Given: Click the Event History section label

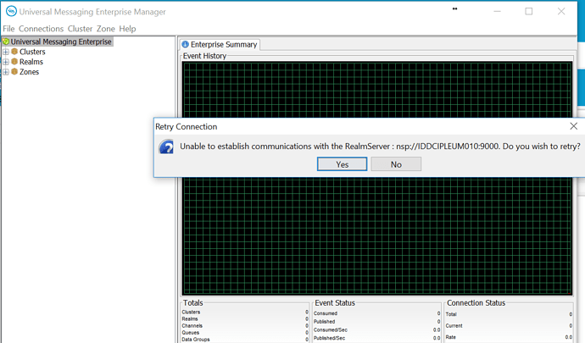Looking at the screenshot, I should [204, 56].
